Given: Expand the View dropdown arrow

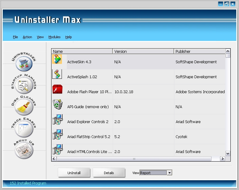Looking at the screenshot, I should point(169,173).
